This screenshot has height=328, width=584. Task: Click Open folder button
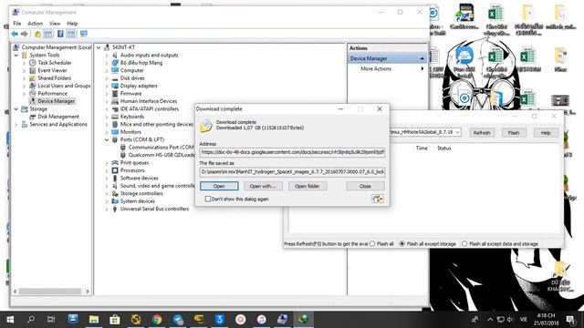(308, 186)
